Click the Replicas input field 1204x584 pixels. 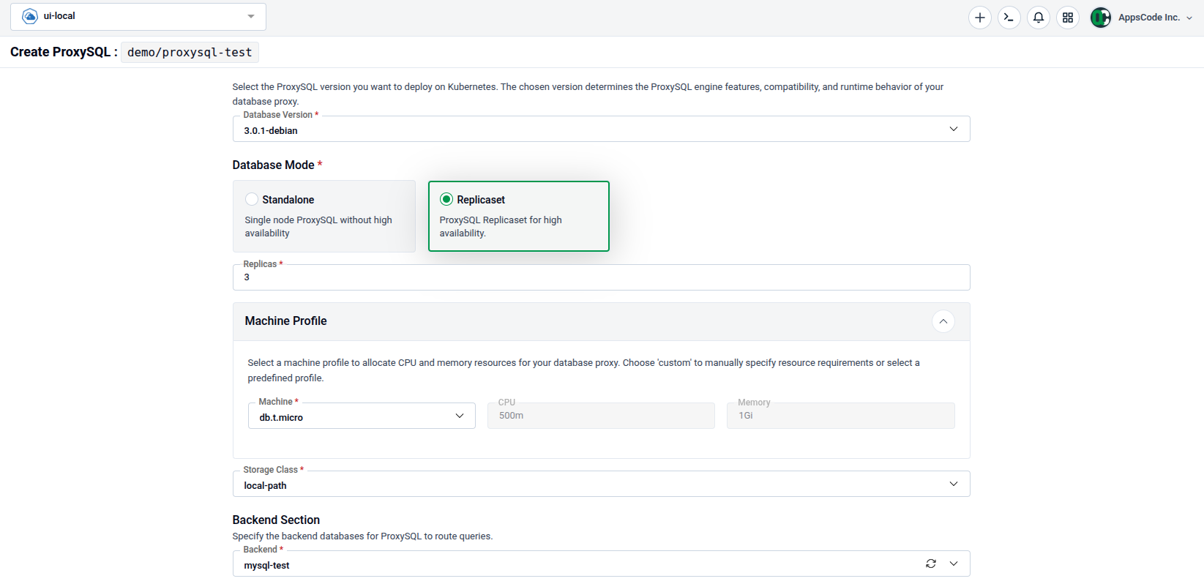[602, 277]
